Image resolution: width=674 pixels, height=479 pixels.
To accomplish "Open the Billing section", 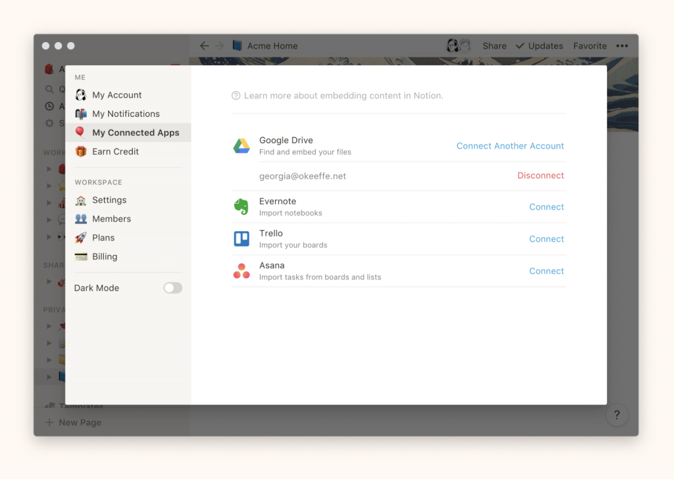I will tap(128, 257).
